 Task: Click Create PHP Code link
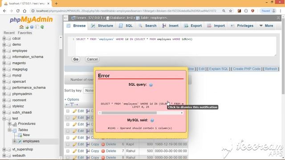(247, 69)
